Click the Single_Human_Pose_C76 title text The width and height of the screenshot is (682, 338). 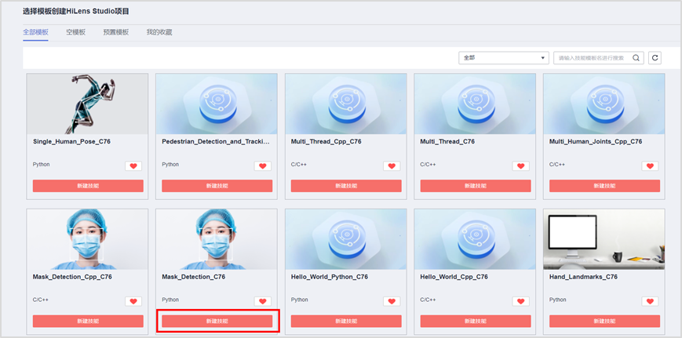tap(71, 142)
